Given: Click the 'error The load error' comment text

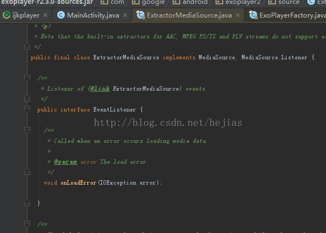Looking at the screenshot, I should 114,162.
